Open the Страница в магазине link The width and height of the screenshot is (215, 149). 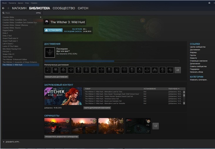point(199,61)
